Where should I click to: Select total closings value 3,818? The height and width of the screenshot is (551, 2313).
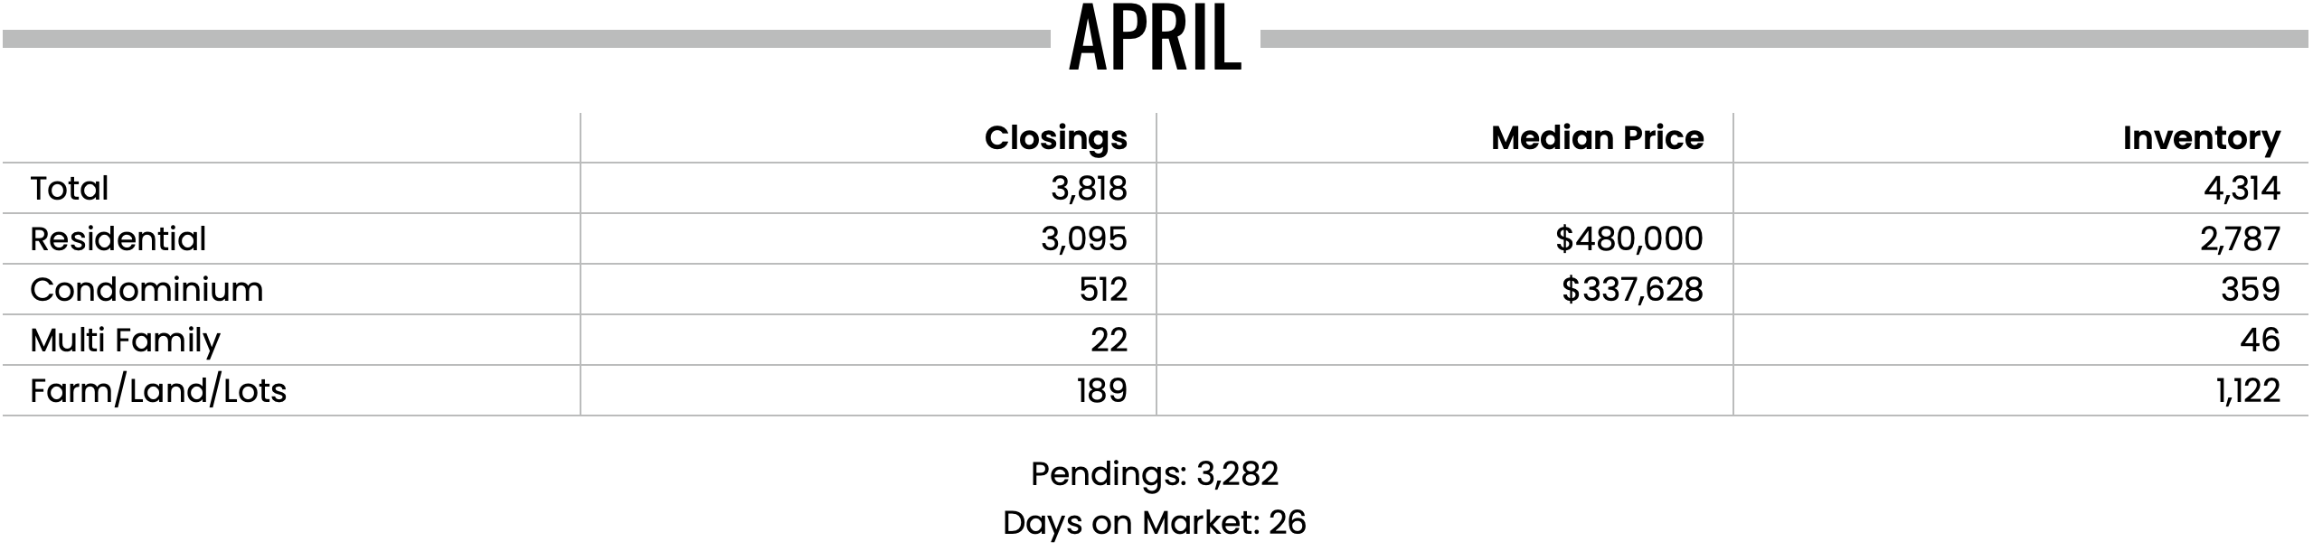pos(1089,189)
